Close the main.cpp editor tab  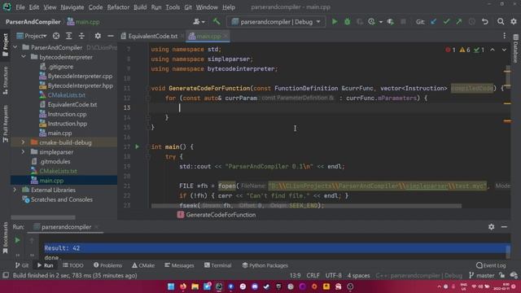point(225,36)
